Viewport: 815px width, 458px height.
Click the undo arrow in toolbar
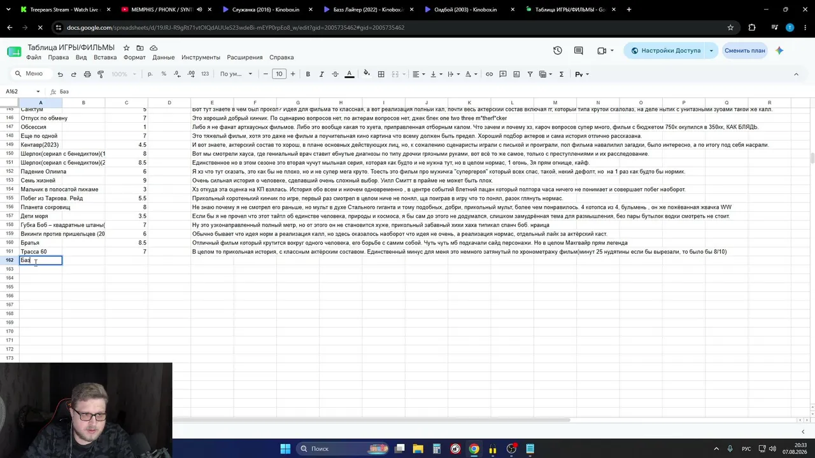click(60, 74)
